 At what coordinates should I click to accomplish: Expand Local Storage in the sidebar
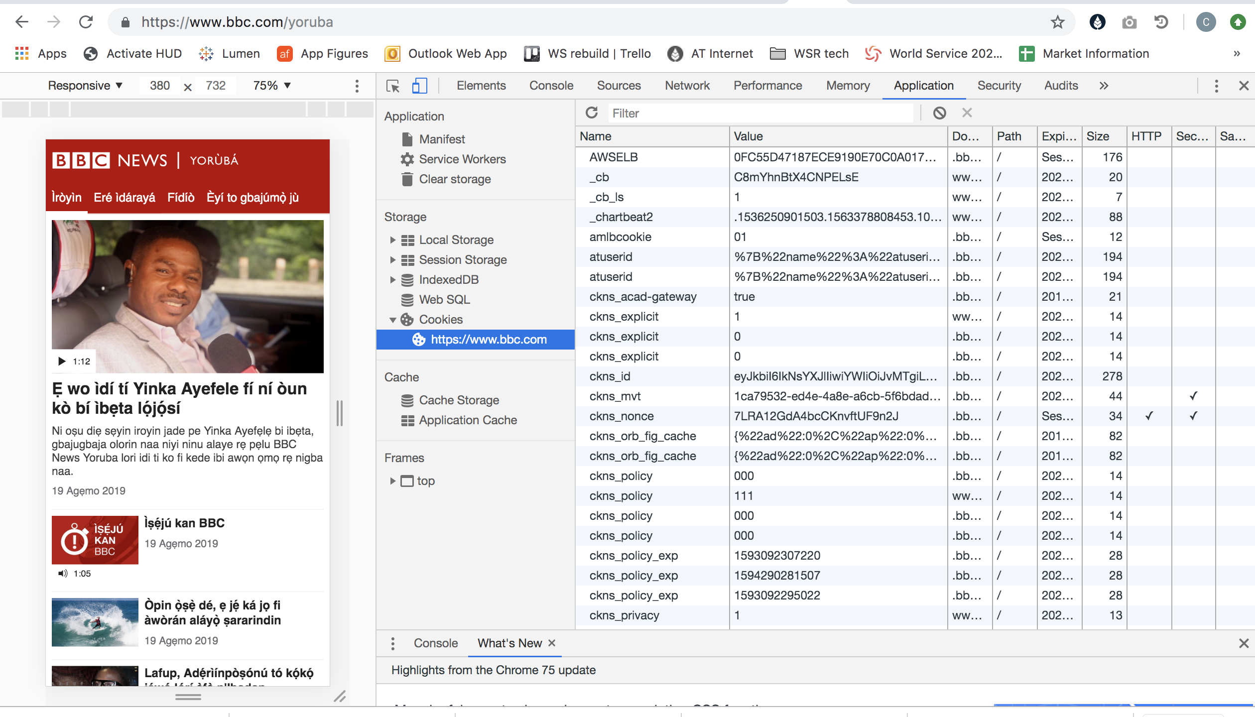[393, 239]
